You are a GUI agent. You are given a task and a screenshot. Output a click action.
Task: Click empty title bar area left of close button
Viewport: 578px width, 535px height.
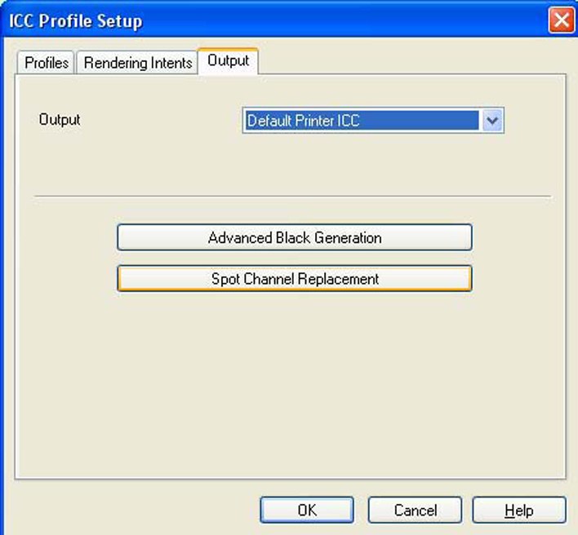(x=367, y=20)
